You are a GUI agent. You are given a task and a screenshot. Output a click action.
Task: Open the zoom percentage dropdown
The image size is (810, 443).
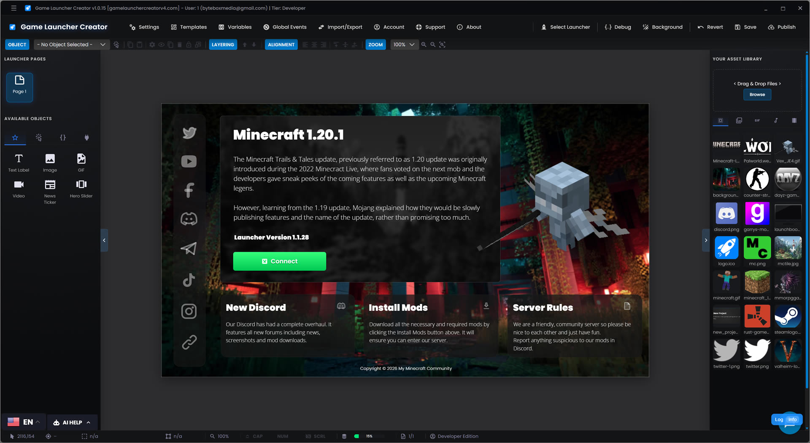click(x=404, y=44)
